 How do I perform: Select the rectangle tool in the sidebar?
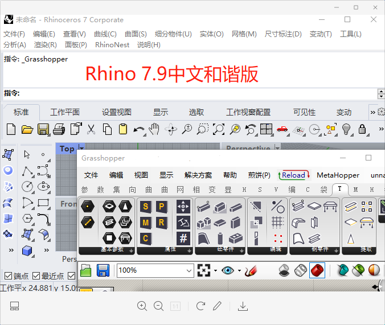43,203
